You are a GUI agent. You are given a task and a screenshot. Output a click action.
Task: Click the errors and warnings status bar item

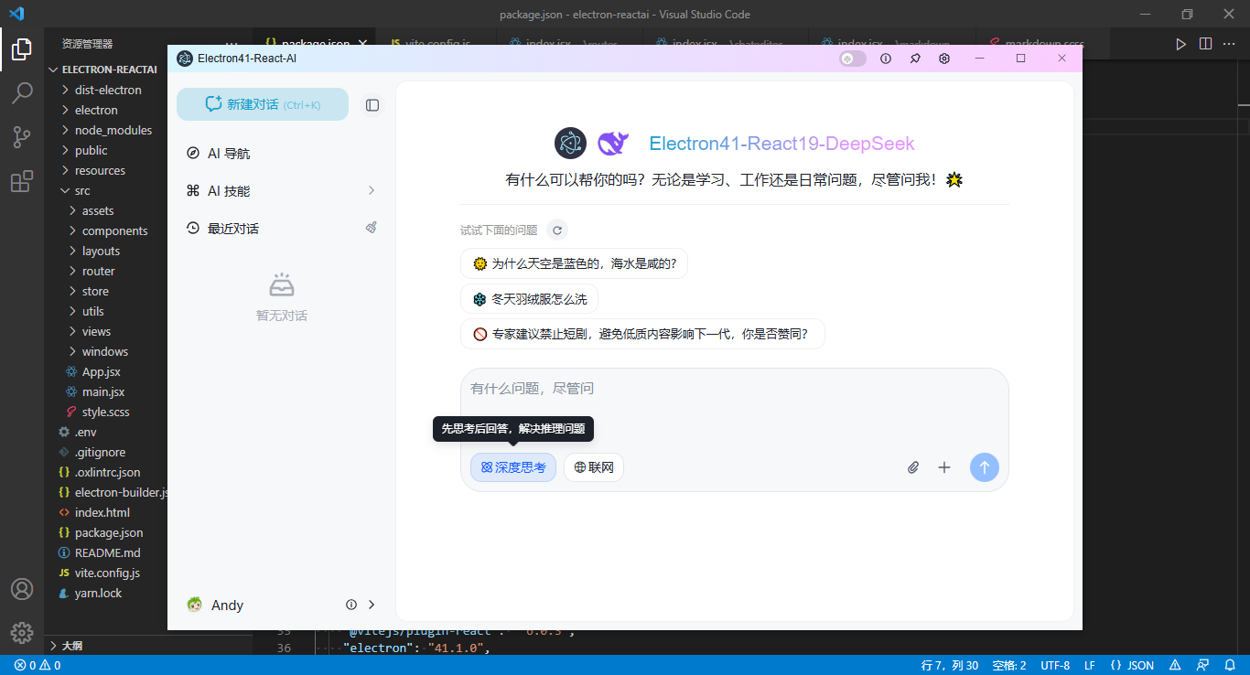pyautogui.click(x=38, y=665)
